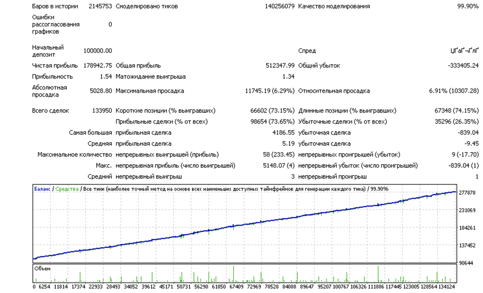The height and width of the screenshot is (293, 483).
Task: Click the 'Смоделировано тиков' label
Action: pos(147,6)
